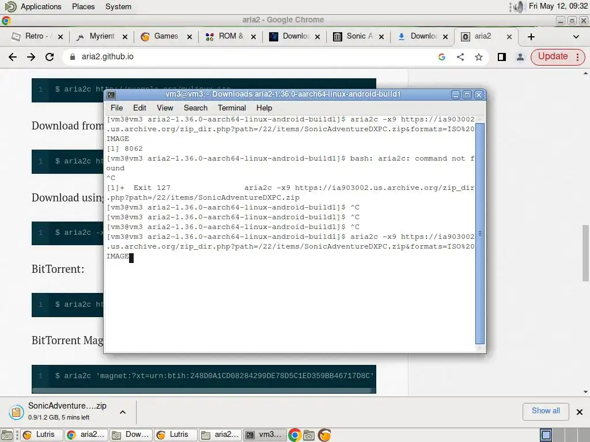Click the magnet link code example
This screenshot has height=442, width=590.
point(214,375)
